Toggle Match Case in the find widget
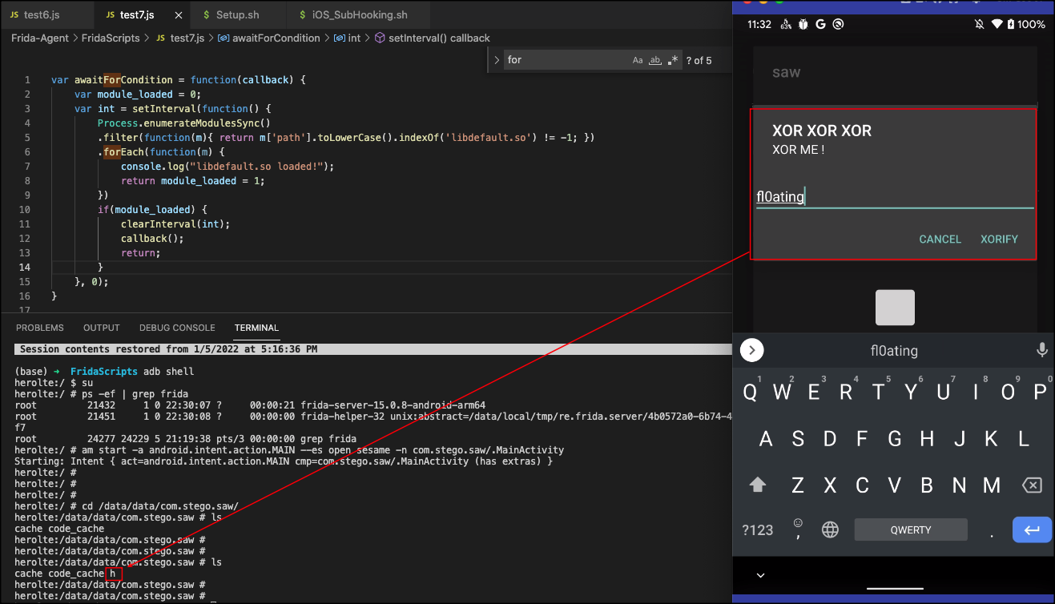The height and width of the screenshot is (604, 1055). point(638,60)
